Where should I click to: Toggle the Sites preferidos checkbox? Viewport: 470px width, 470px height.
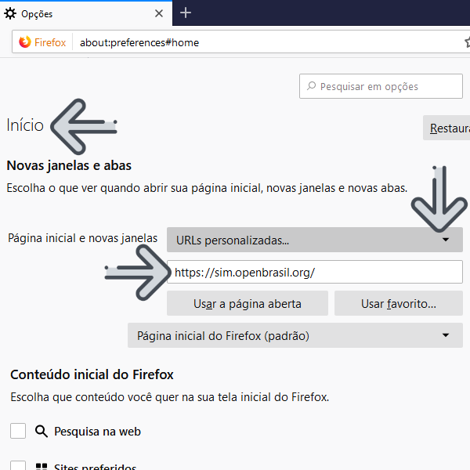click(x=18, y=465)
